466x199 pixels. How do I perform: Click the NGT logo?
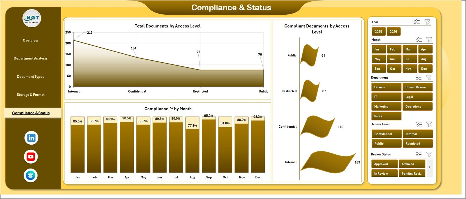pyautogui.click(x=32, y=18)
